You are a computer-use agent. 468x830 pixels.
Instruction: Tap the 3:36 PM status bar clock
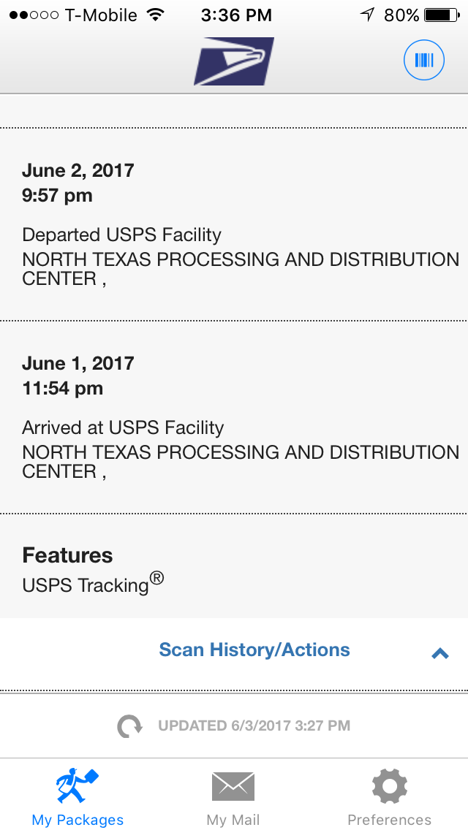coord(236,15)
